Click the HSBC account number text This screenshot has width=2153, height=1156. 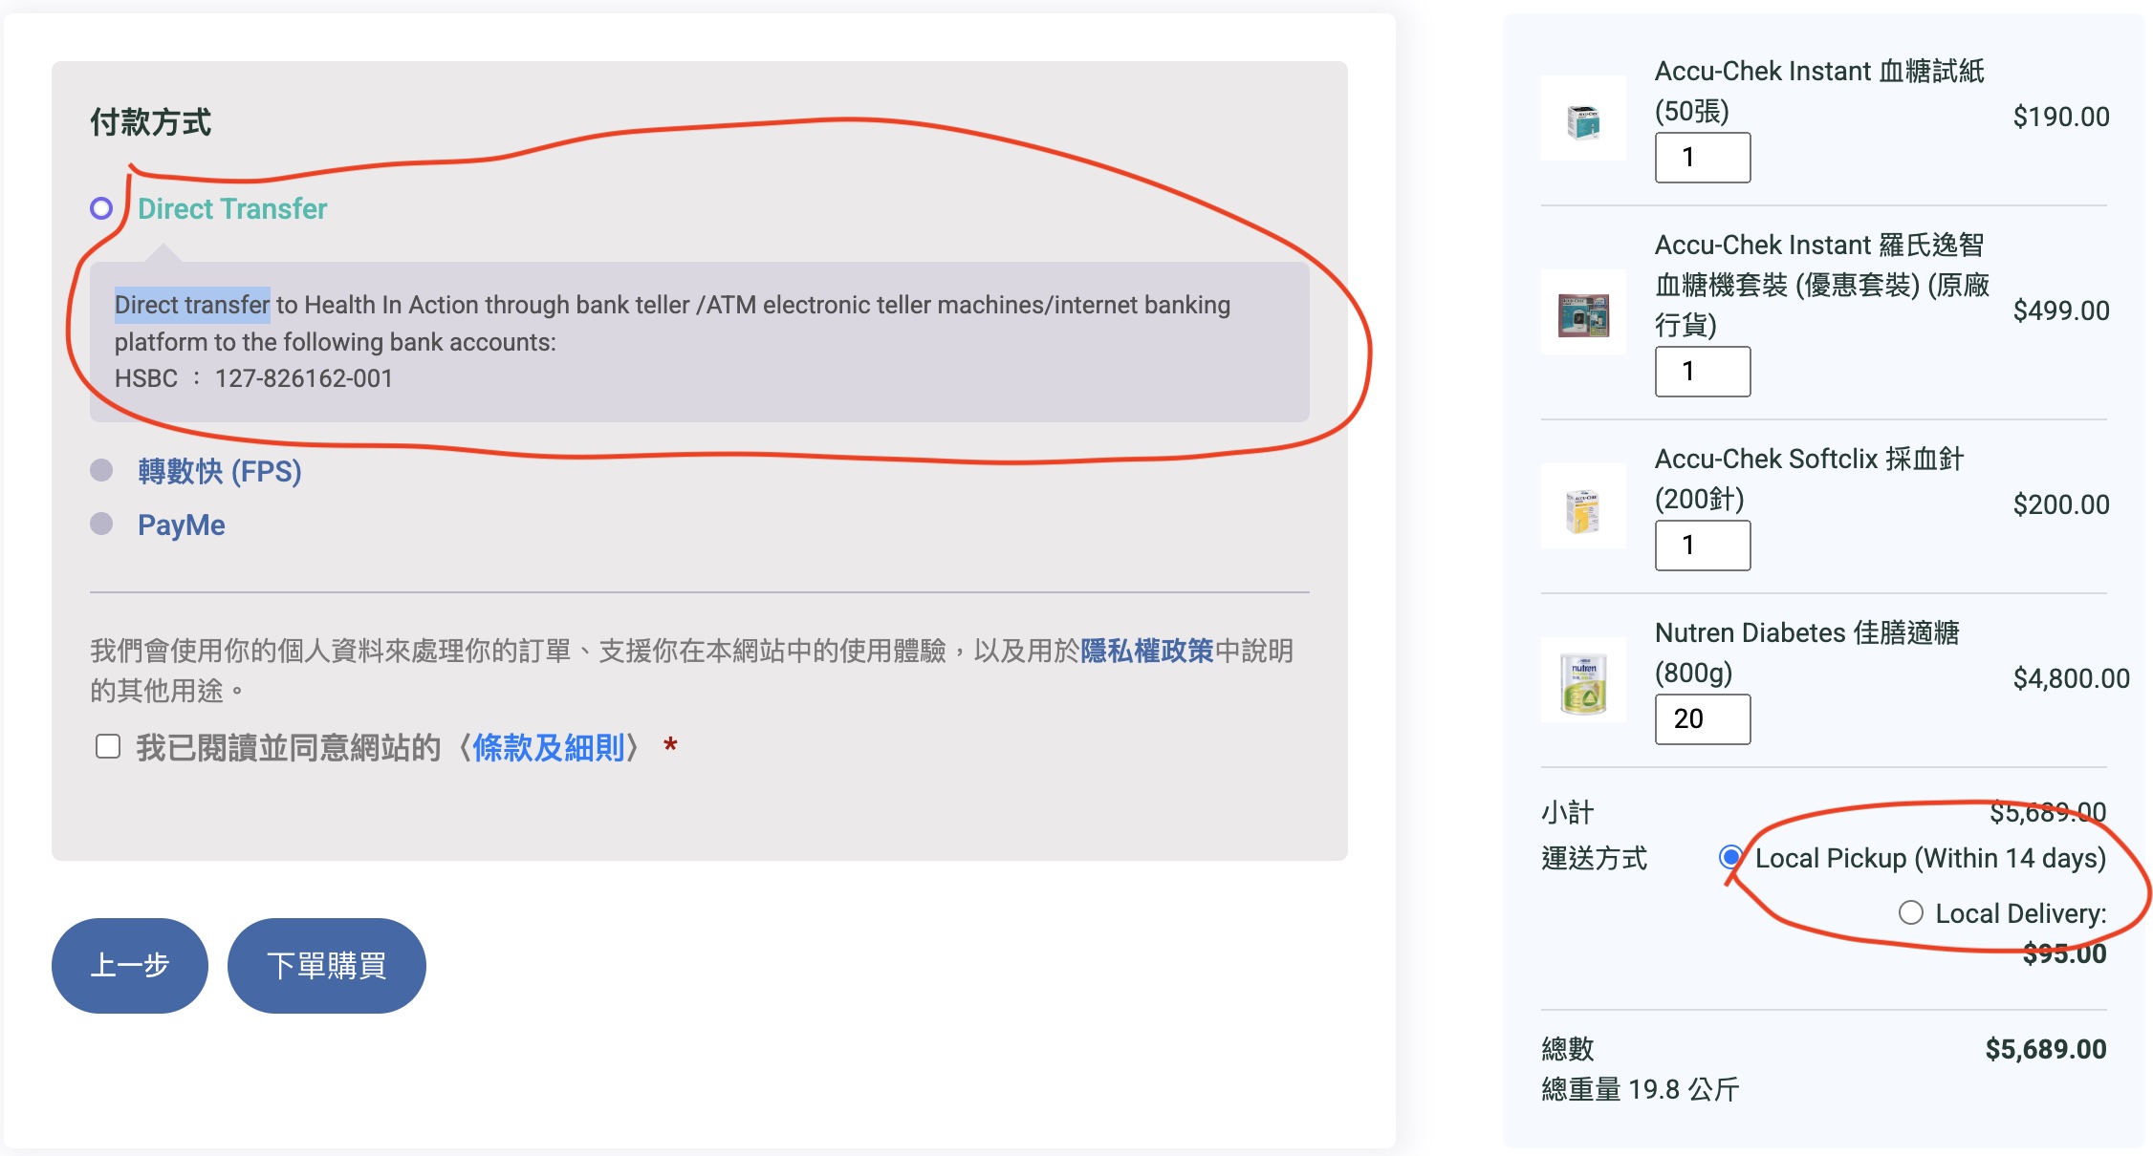click(x=304, y=378)
